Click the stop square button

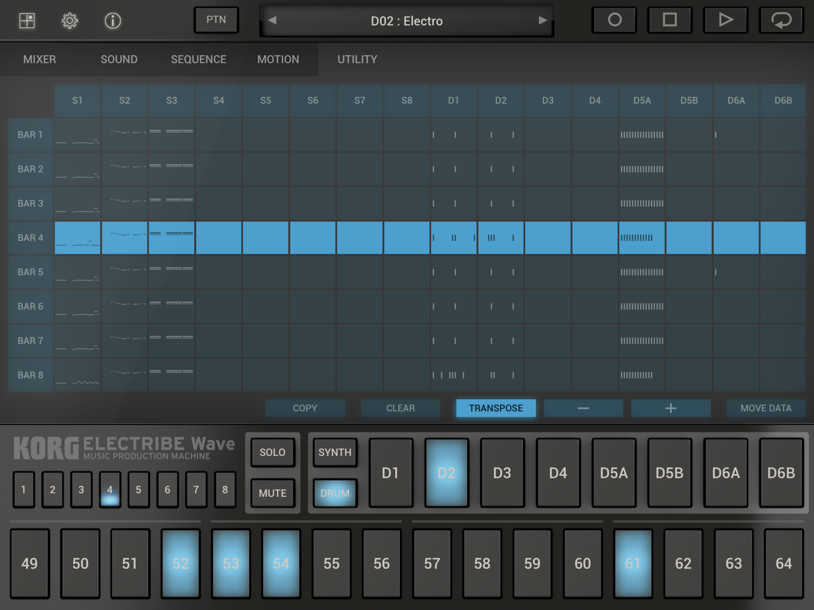pyautogui.click(x=670, y=20)
